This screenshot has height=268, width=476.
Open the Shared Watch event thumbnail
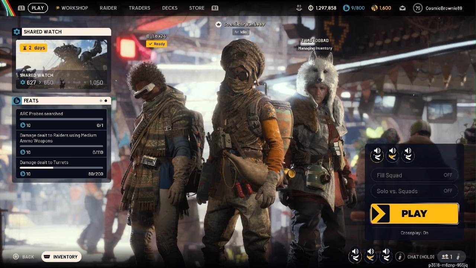tap(61, 64)
